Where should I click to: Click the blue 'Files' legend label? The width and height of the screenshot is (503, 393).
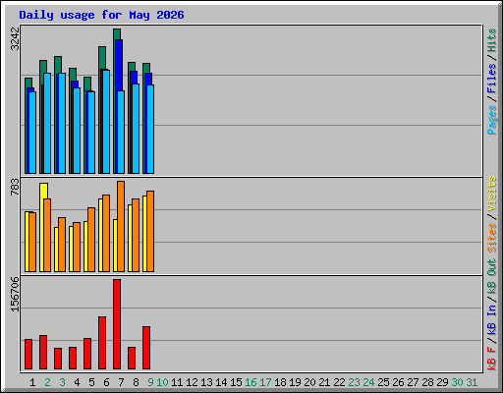tap(491, 79)
